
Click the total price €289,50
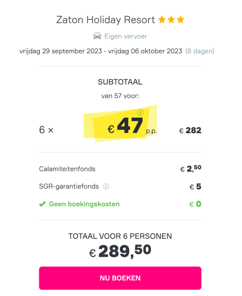coord(120,251)
